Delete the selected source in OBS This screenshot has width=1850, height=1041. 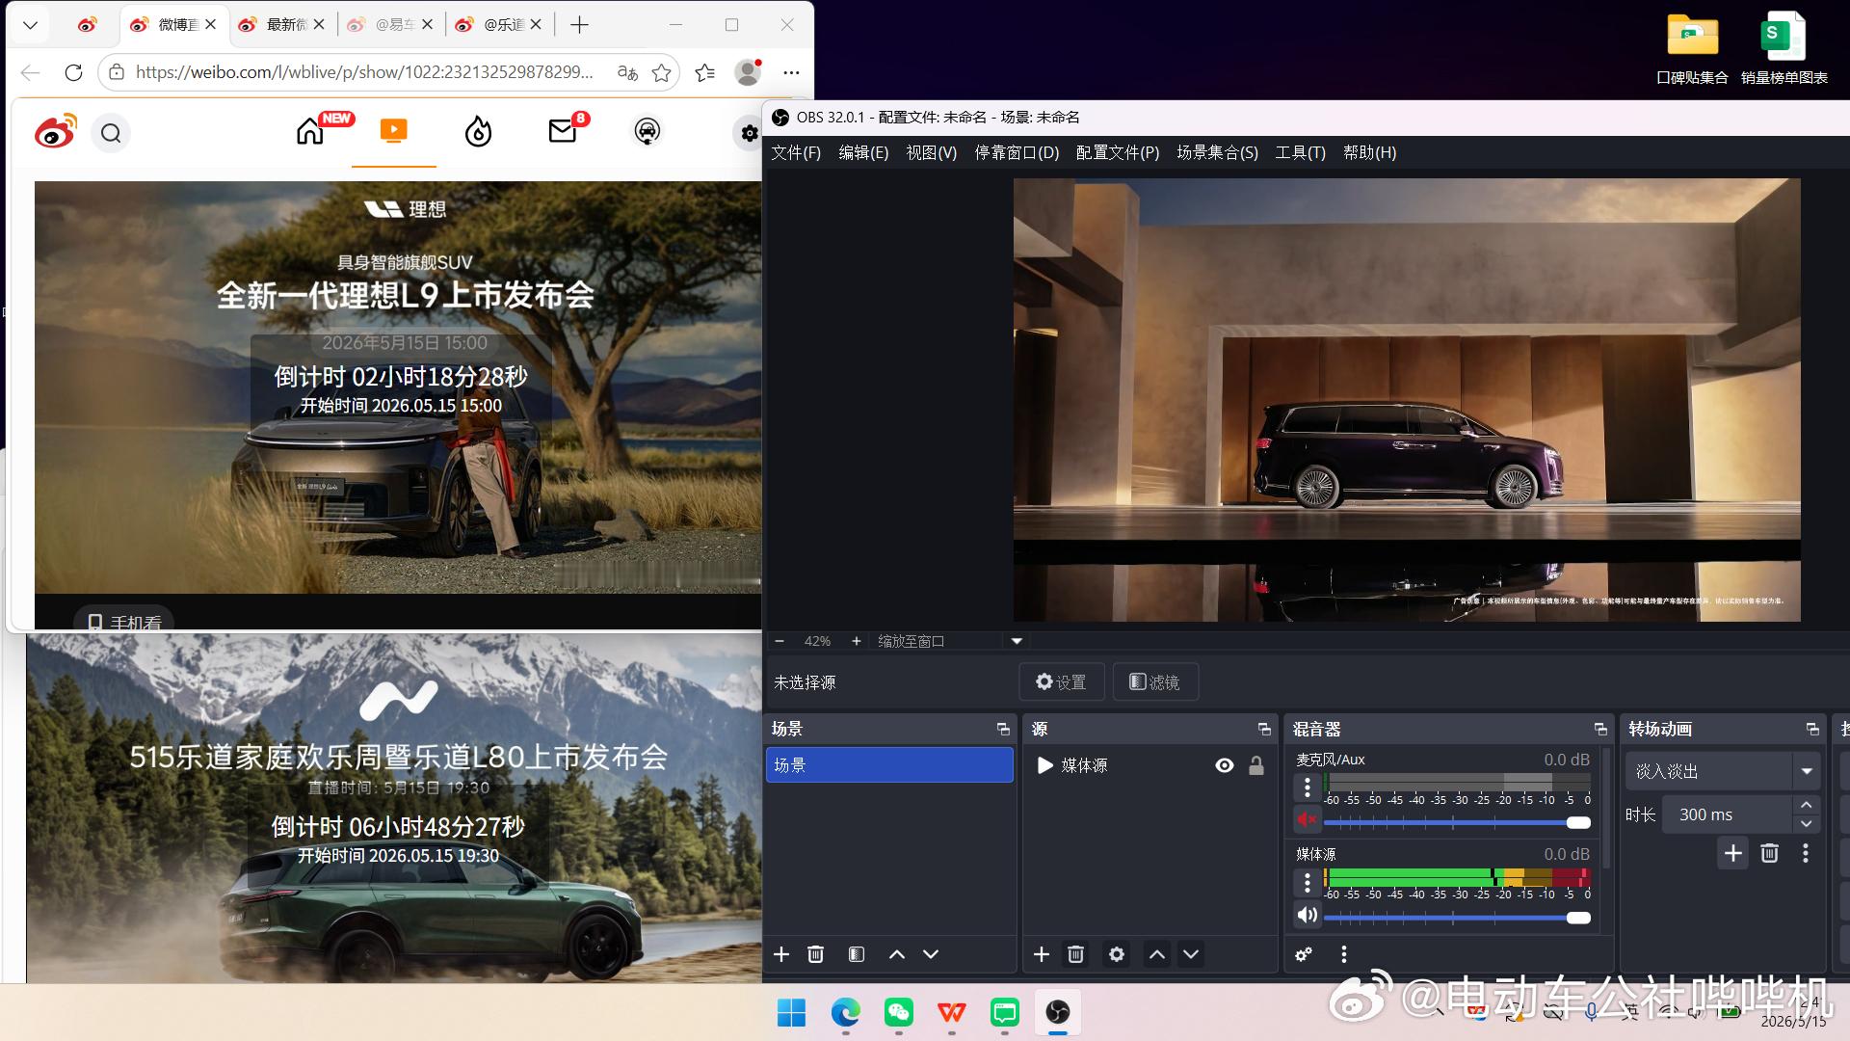(x=1076, y=954)
